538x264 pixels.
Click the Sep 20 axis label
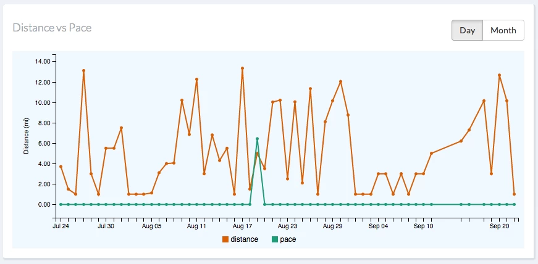tap(499, 226)
